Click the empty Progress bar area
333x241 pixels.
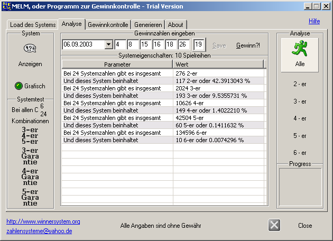(x=300, y=187)
